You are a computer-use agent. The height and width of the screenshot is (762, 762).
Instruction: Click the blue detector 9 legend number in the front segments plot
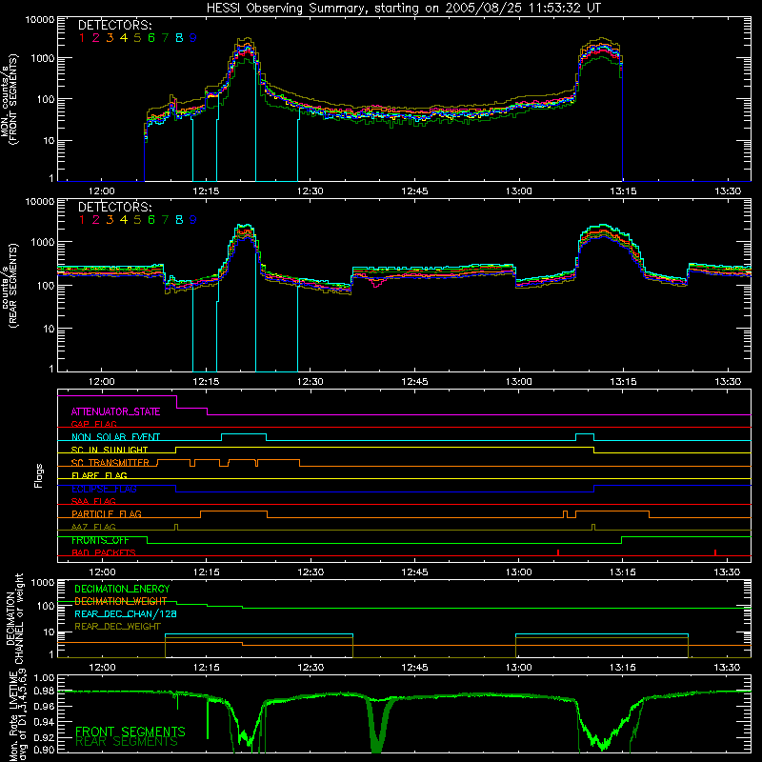click(193, 38)
